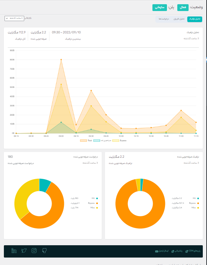
Task: Click the فعال status badge
Action: pyautogui.click(x=183, y=7)
